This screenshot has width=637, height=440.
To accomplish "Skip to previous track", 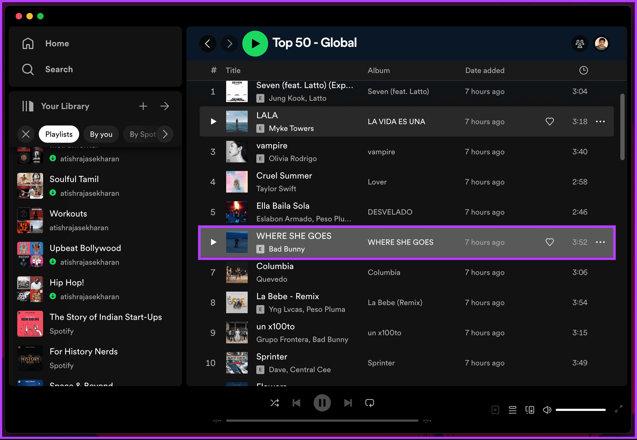I will coord(297,403).
